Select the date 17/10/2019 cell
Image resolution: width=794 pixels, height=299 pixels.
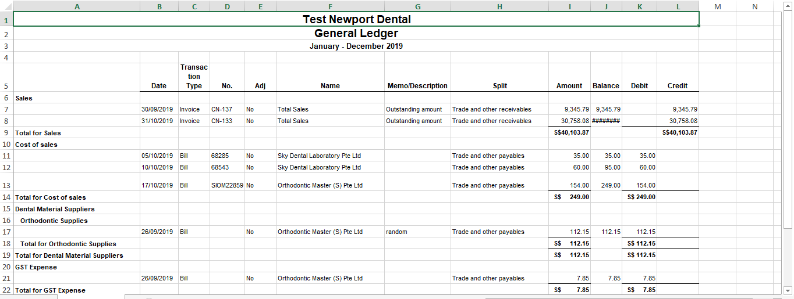pos(159,186)
